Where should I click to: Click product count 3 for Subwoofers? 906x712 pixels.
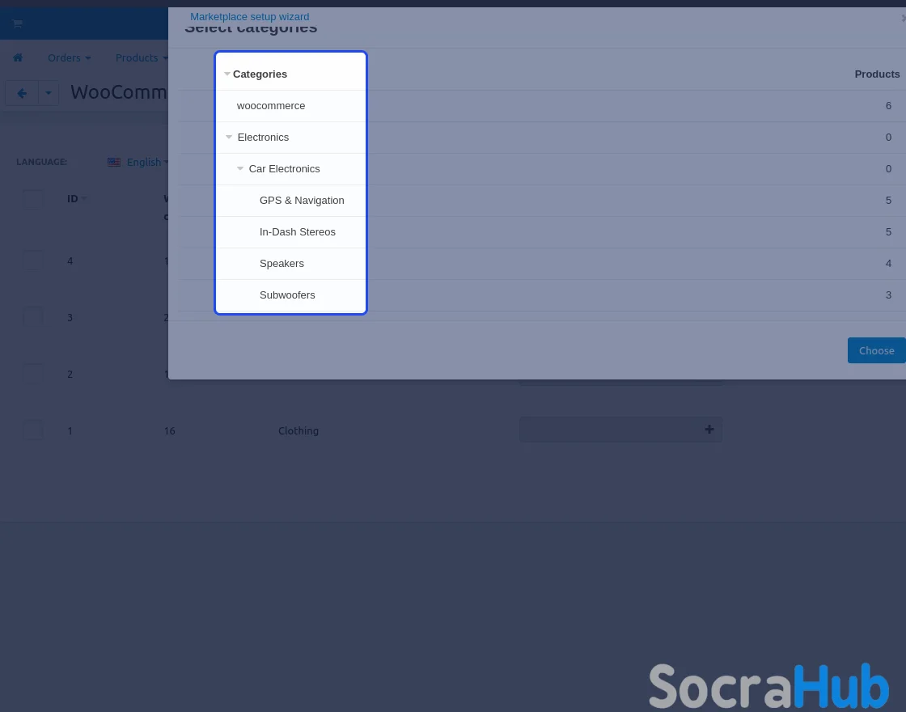[888, 295]
